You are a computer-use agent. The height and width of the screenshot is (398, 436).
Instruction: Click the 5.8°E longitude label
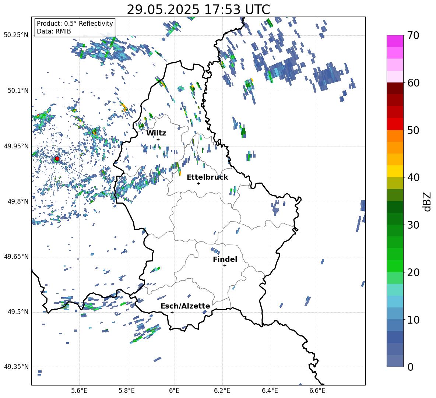[x=127, y=391]
